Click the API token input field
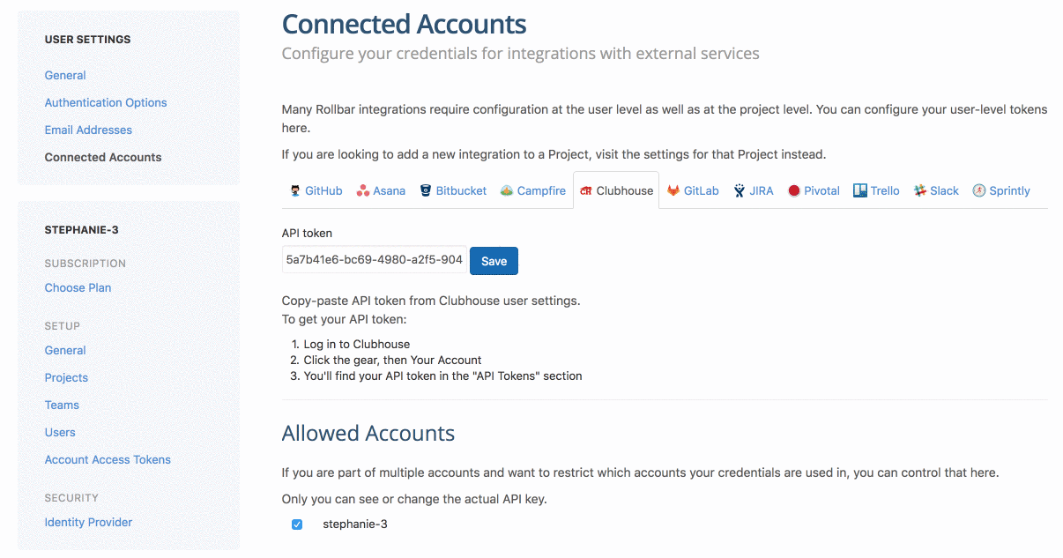 coord(374,260)
